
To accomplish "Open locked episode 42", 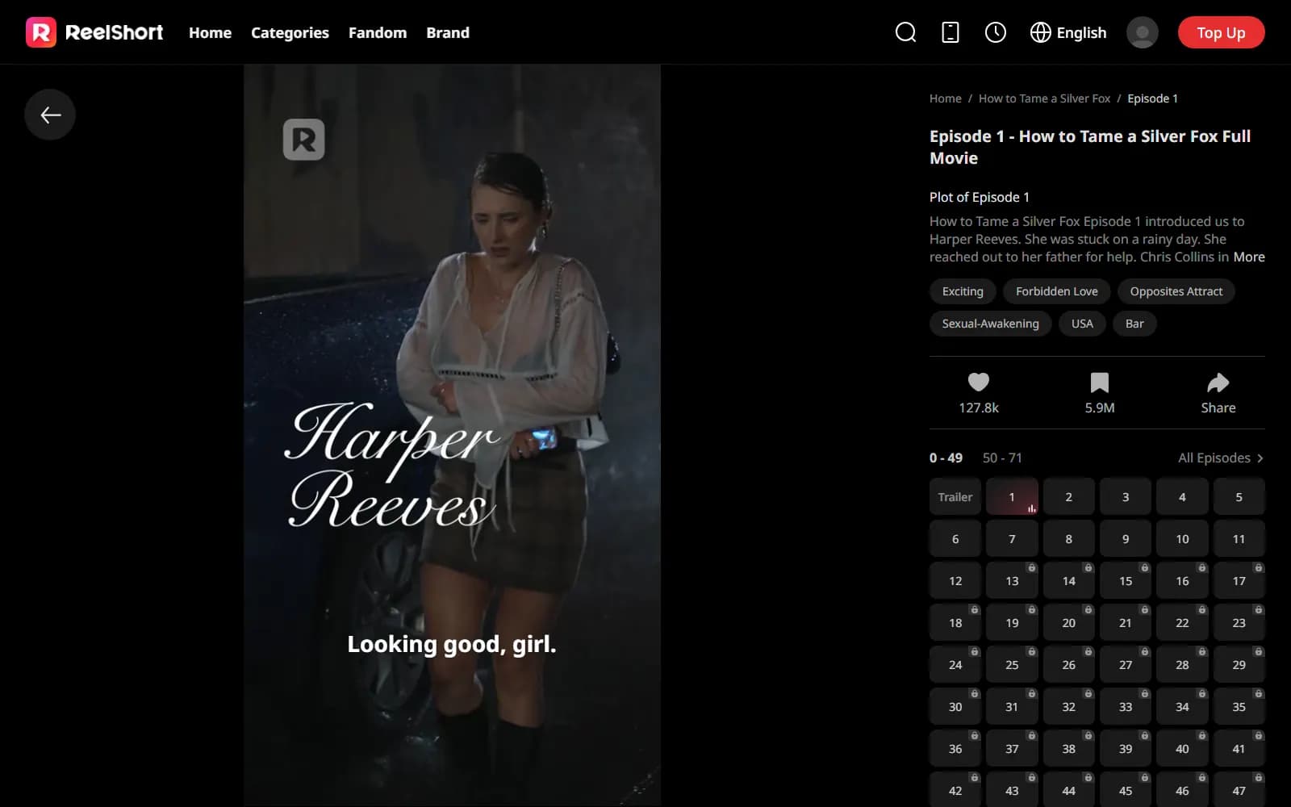I will (955, 790).
